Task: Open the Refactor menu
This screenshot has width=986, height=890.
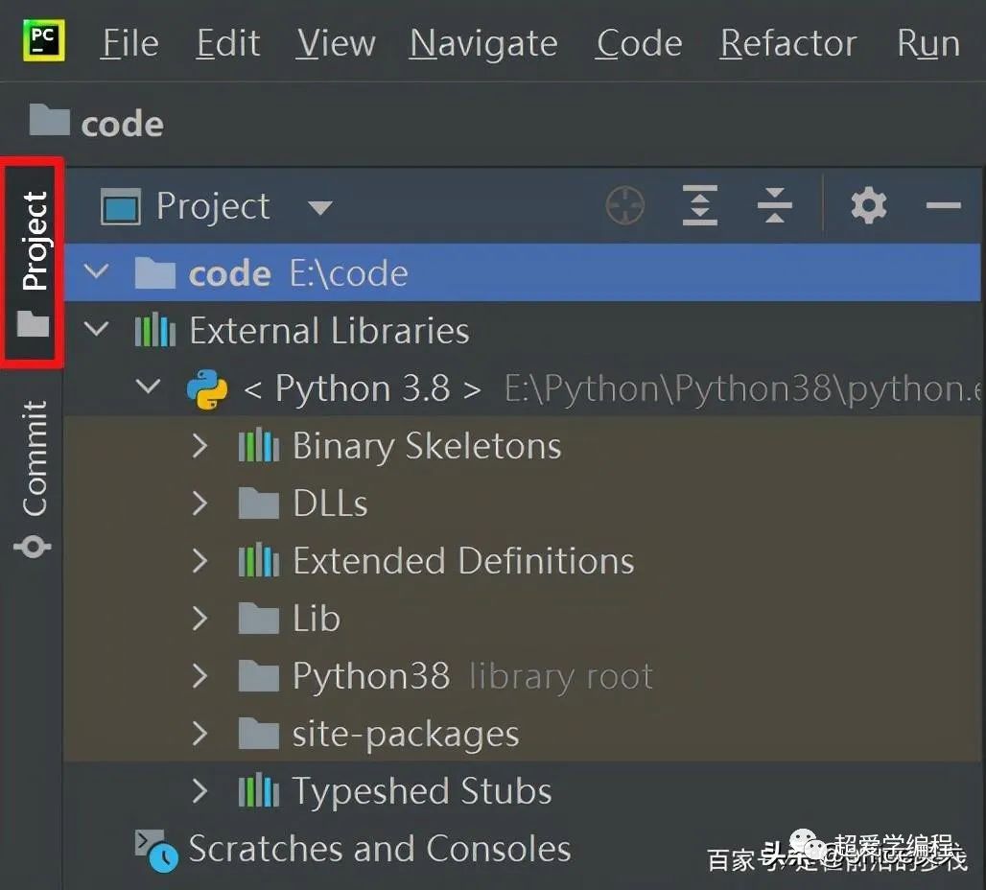Action: (787, 43)
